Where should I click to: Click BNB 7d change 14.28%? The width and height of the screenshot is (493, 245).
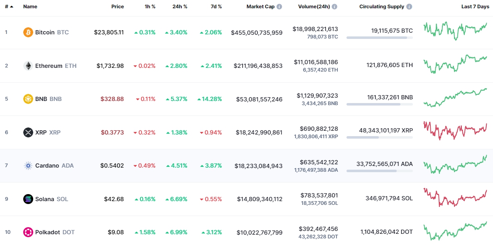click(x=210, y=99)
